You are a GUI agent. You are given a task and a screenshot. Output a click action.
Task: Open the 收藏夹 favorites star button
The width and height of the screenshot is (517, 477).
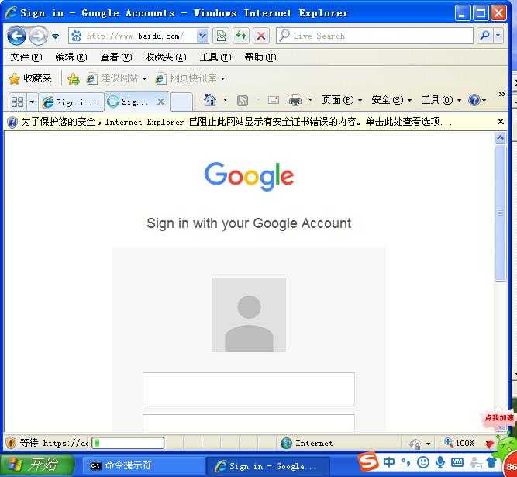(x=30, y=78)
